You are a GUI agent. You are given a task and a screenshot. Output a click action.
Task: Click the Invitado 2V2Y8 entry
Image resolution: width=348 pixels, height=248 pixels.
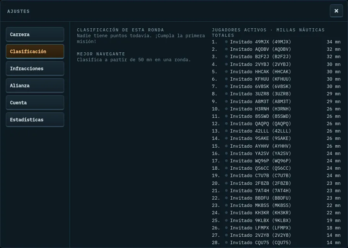(x=276, y=235)
